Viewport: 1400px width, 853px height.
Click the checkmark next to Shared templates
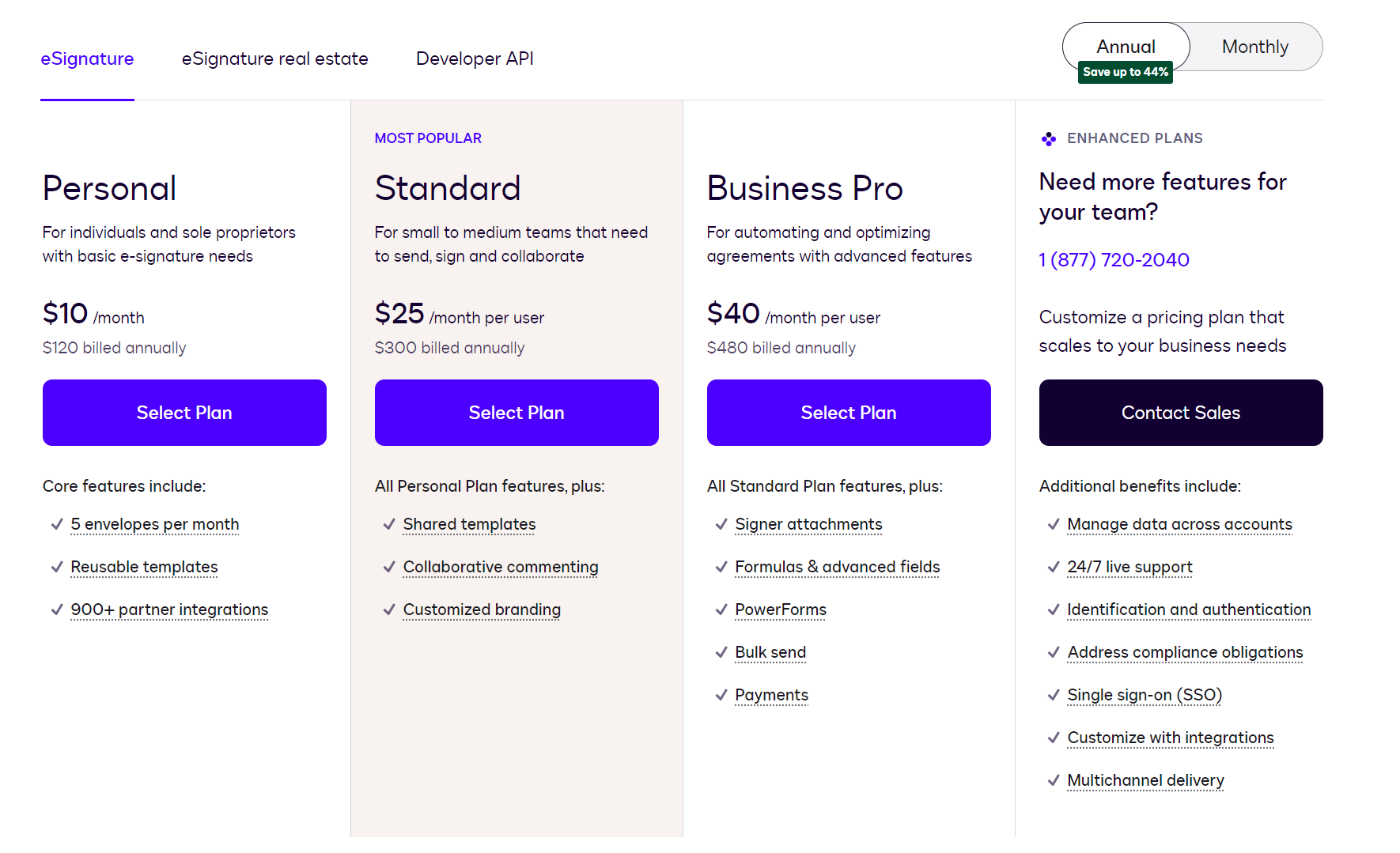pyautogui.click(x=388, y=523)
